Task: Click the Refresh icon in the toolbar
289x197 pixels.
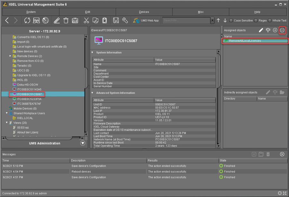Action: [27, 21]
